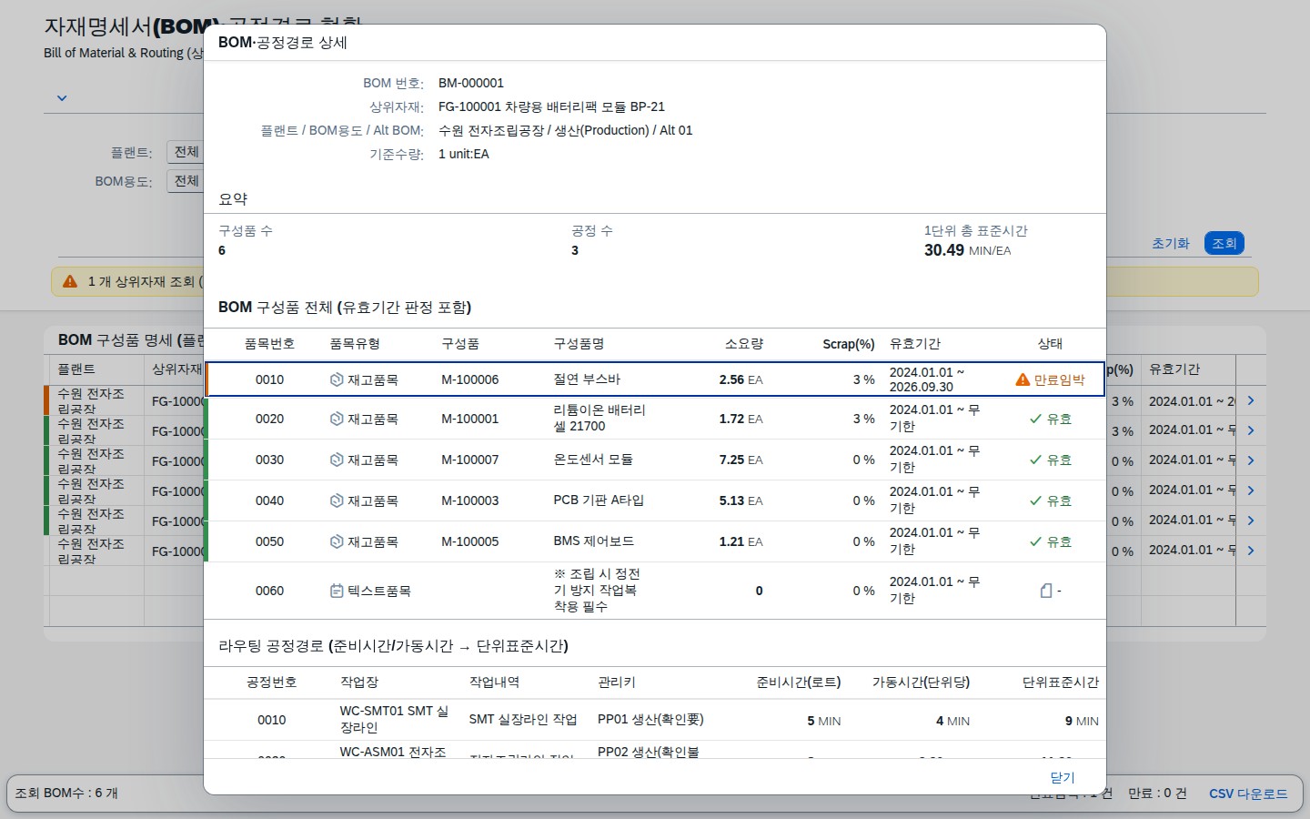Click the document status icon in row 0060
Screen dimensions: 1310x819
1046,591
